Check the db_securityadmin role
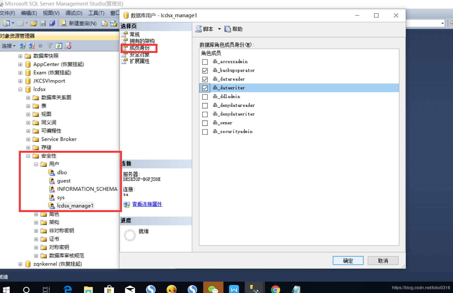453x293 pixels. [x=205, y=132]
